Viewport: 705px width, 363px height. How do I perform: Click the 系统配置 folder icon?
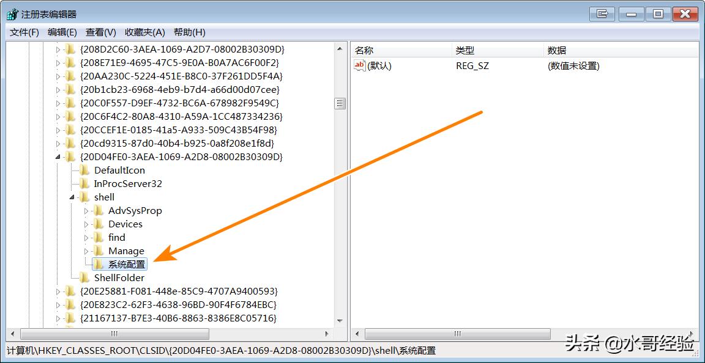point(99,265)
